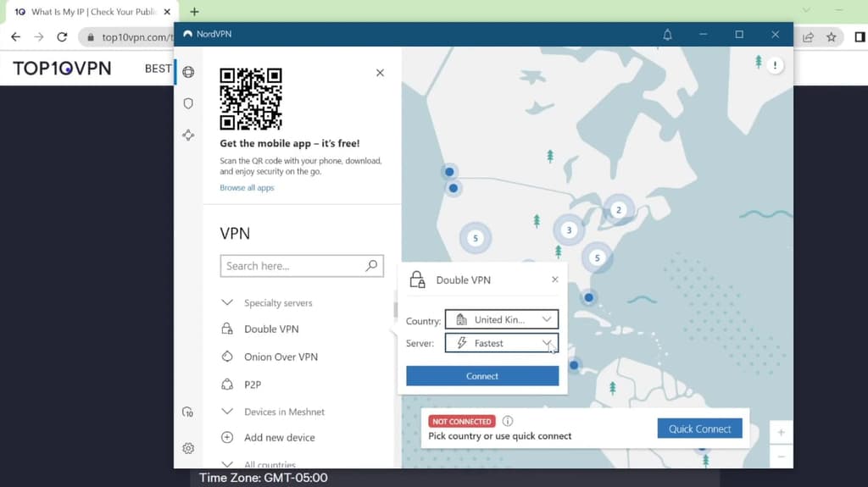Click the plus icon beside Add new device
The height and width of the screenshot is (487, 868).
click(227, 437)
